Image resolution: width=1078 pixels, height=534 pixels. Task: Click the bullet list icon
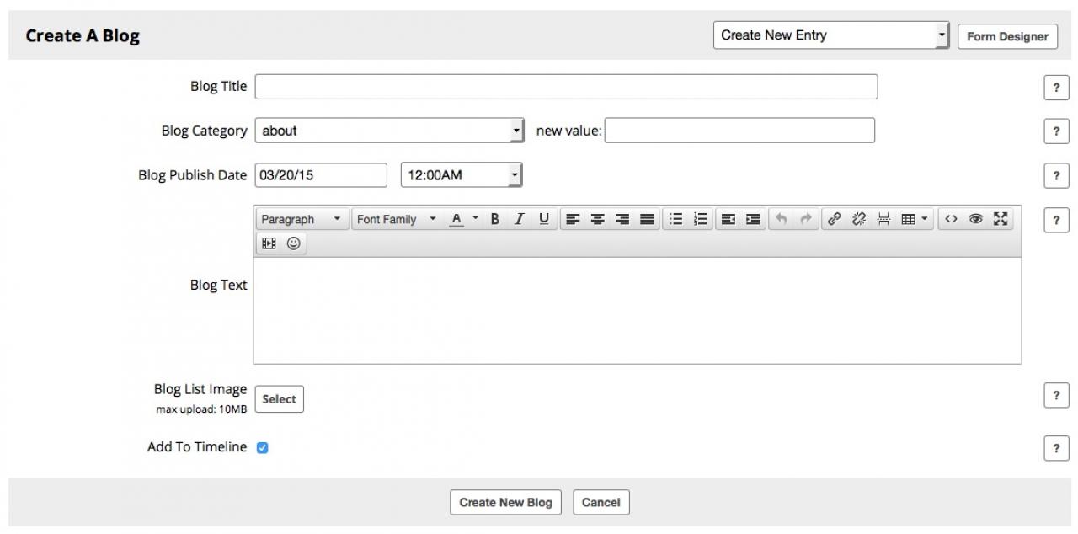click(675, 219)
